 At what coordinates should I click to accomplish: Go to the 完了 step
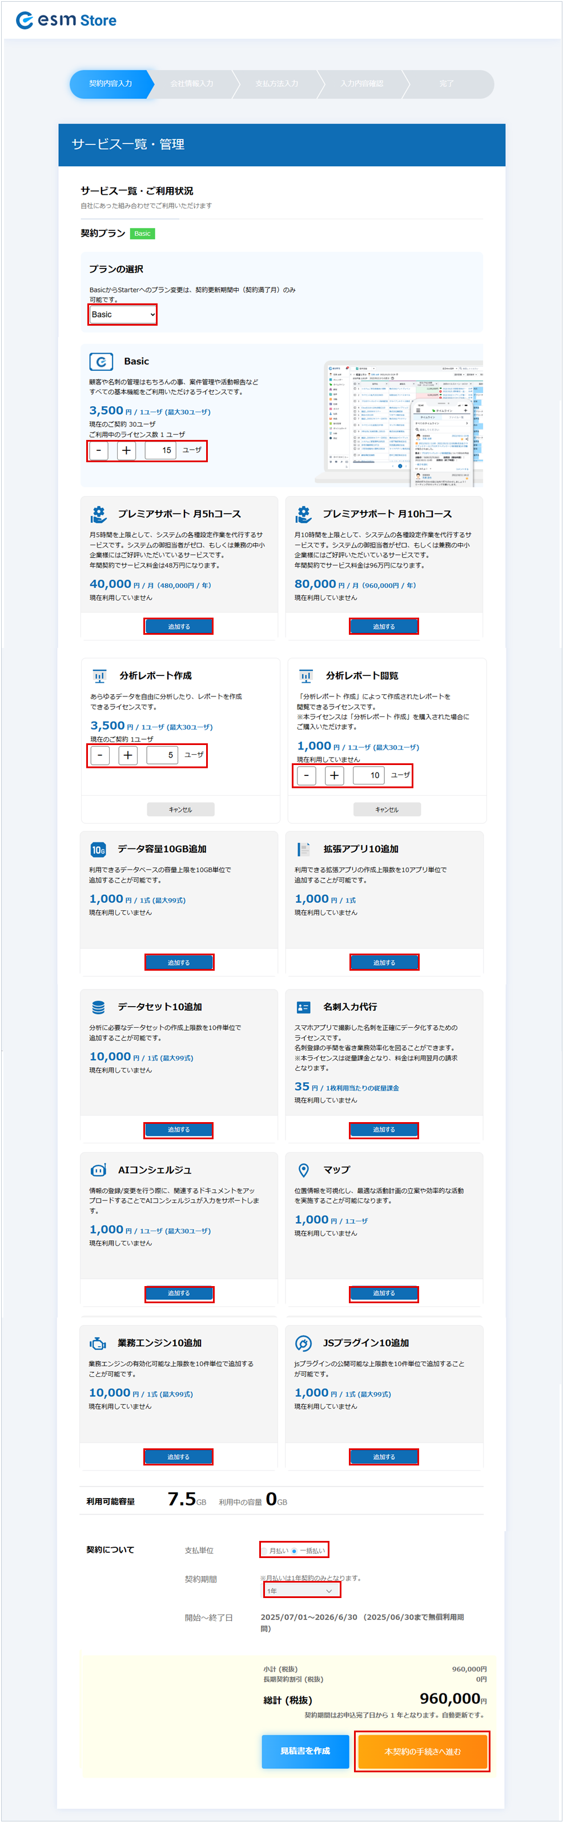point(447,84)
